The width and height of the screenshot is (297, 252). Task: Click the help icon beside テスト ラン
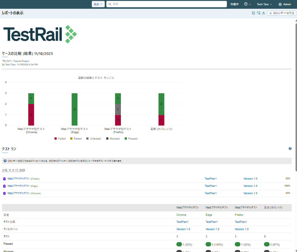click(x=290, y=149)
